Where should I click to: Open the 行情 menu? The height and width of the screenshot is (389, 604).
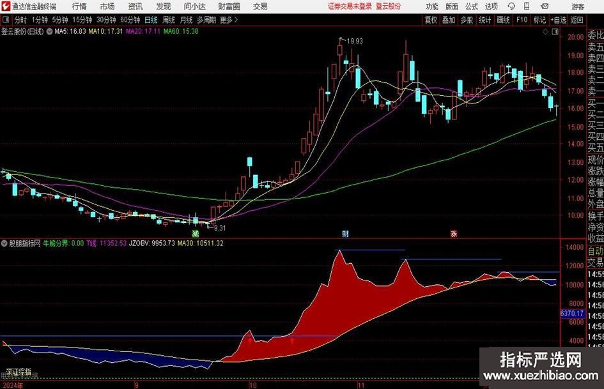(79, 6)
